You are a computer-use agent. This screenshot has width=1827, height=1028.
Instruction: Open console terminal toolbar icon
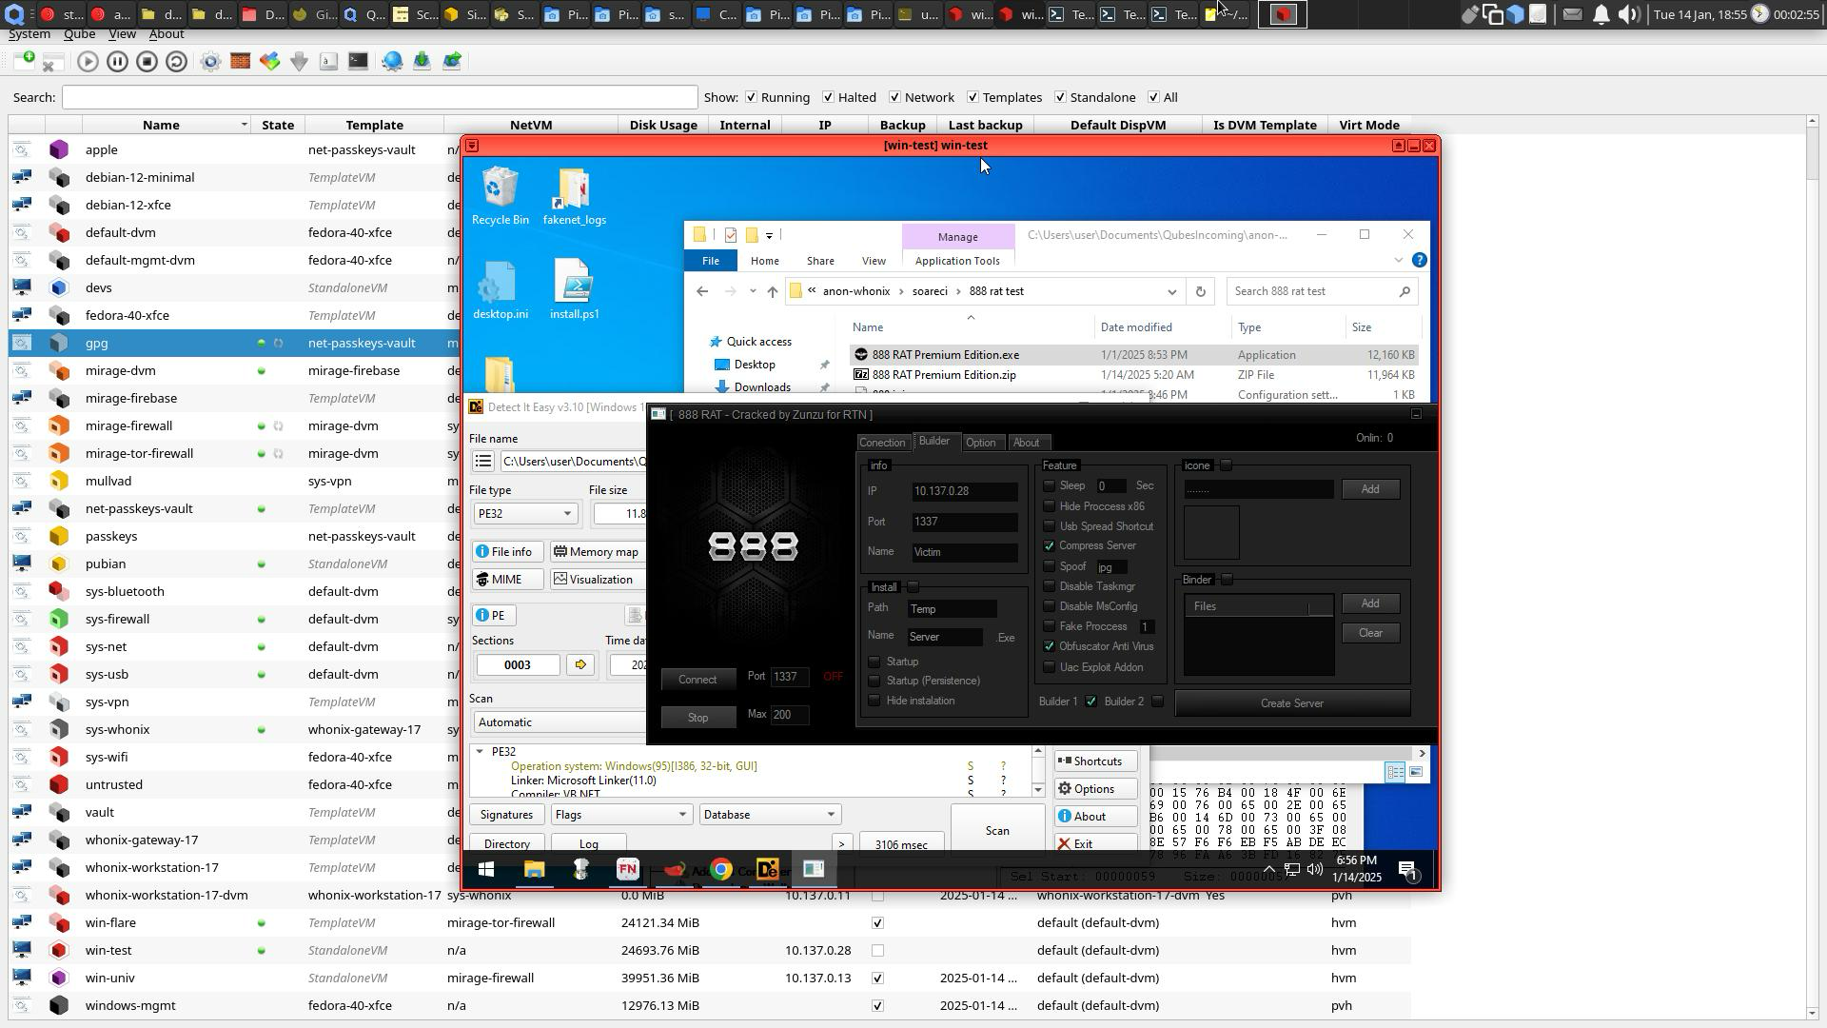pos(358,61)
